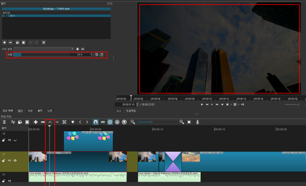Click the Zoom Timeline to Fit icon

click(189, 122)
